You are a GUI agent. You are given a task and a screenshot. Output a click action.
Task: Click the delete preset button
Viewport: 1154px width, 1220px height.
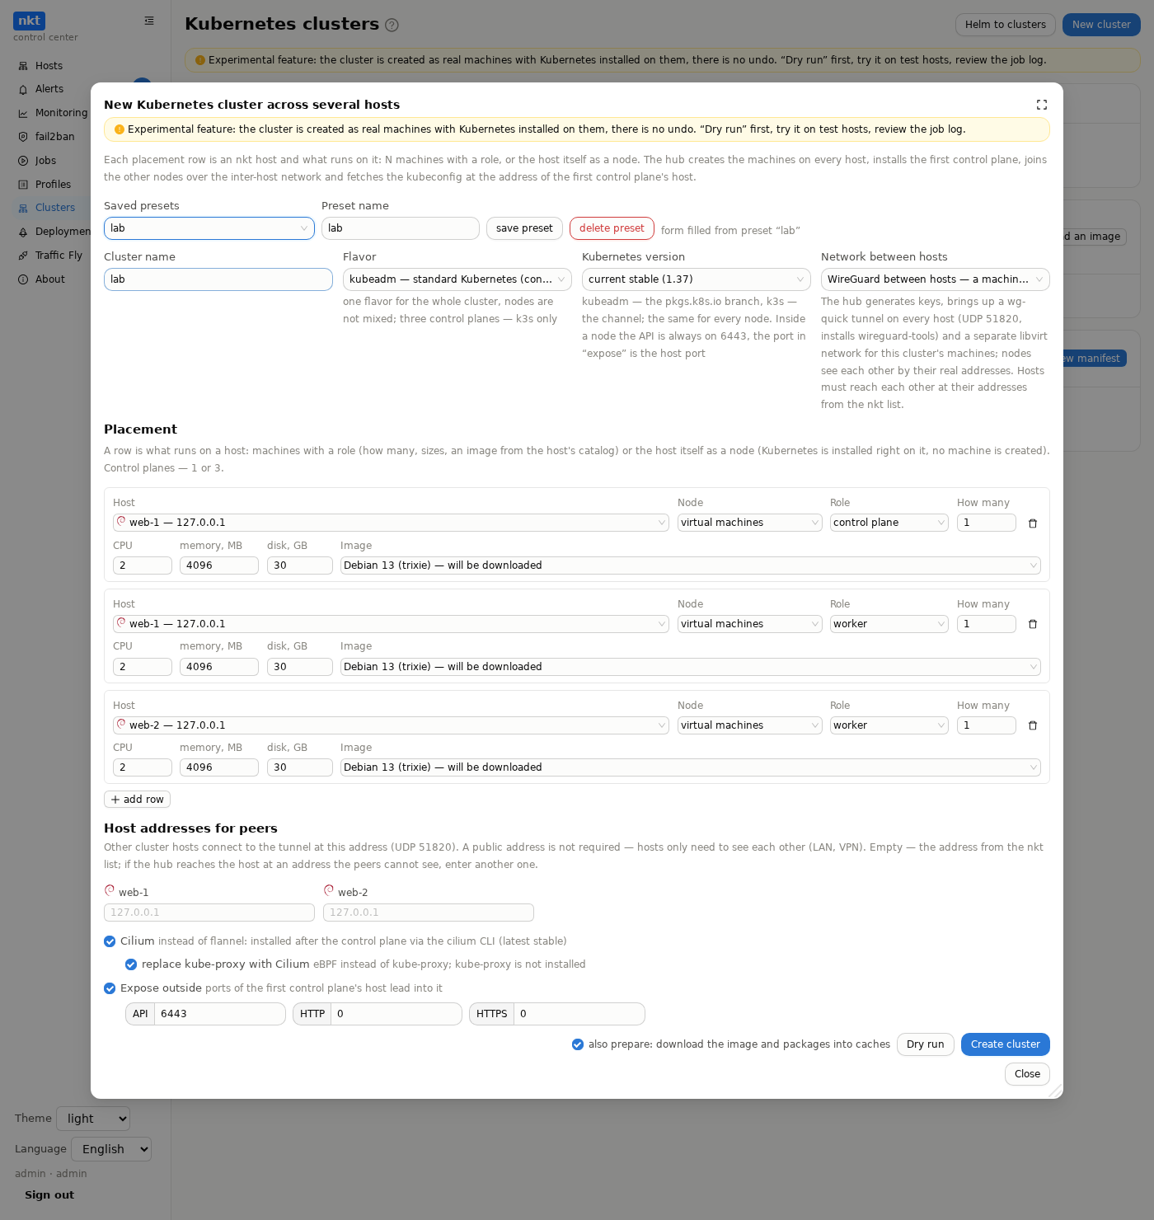612,228
